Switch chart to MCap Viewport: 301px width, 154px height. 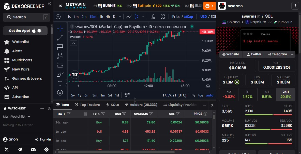189,17
